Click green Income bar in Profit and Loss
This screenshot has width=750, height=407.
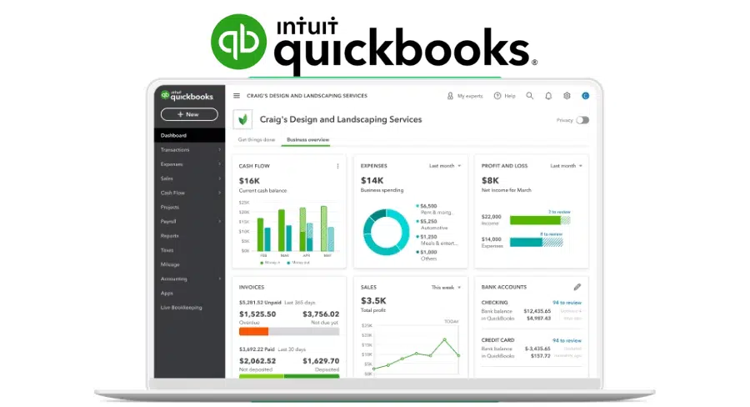click(535, 220)
